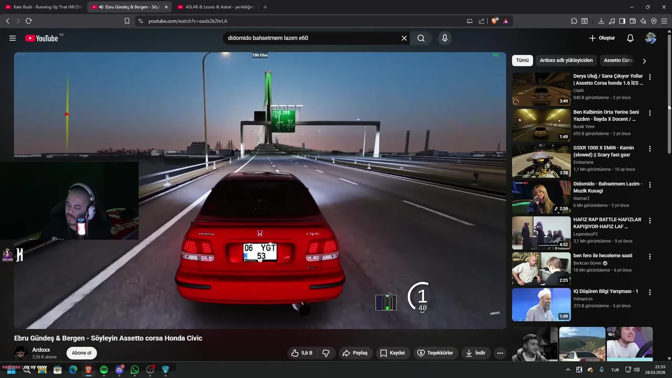Image resolution: width=672 pixels, height=378 pixels.
Task: Reload the page with the refresh icon
Action: [28, 21]
